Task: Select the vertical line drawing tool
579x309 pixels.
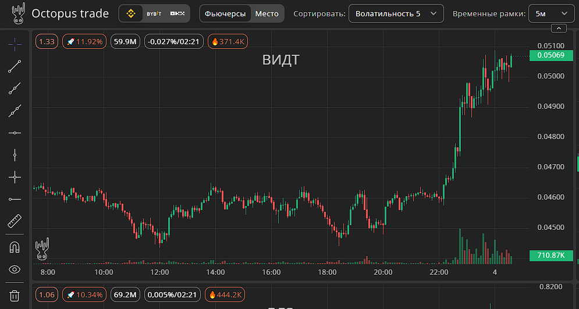Action: click(15, 155)
